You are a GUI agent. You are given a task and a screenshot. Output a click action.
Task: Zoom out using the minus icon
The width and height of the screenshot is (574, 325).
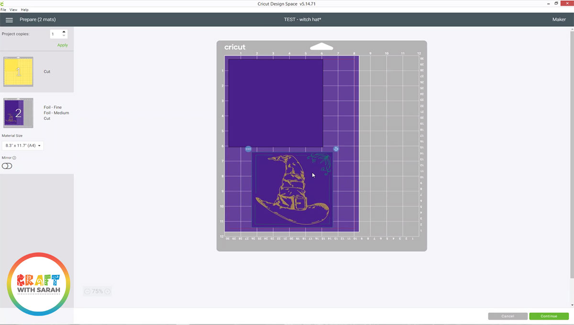88,291
